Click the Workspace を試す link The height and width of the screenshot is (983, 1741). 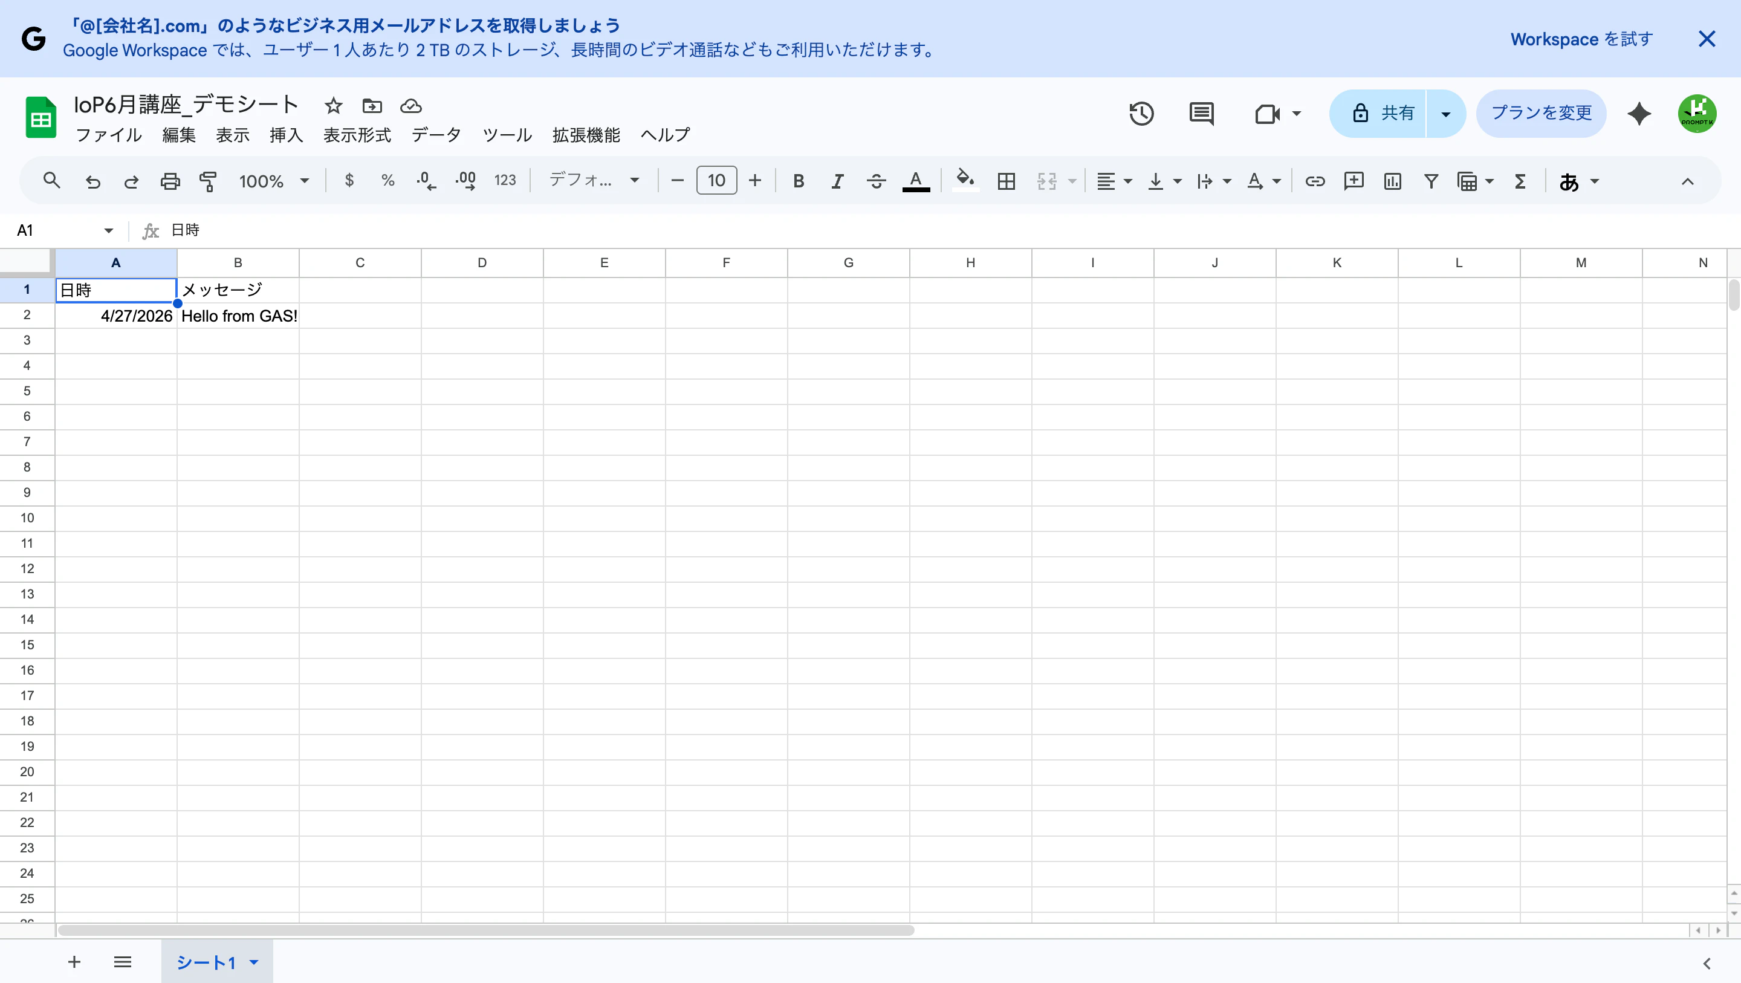click(1581, 39)
